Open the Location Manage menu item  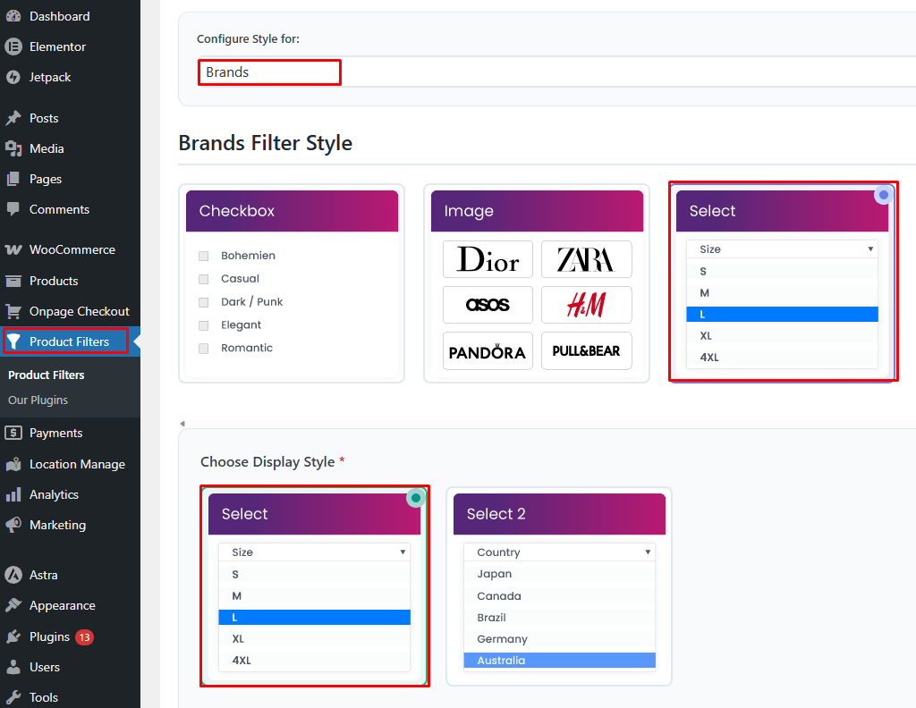tap(70, 464)
